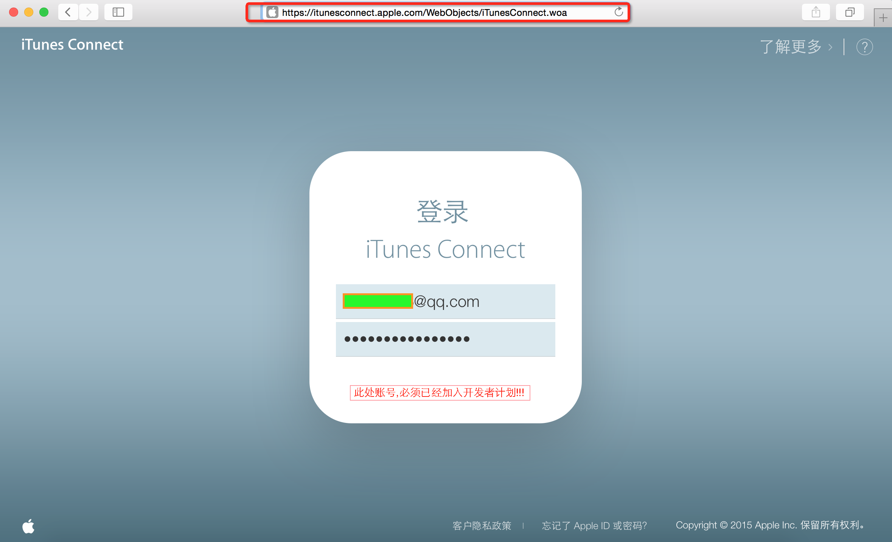
Task: Minimize the window with yellow button
Action: tap(29, 12)
